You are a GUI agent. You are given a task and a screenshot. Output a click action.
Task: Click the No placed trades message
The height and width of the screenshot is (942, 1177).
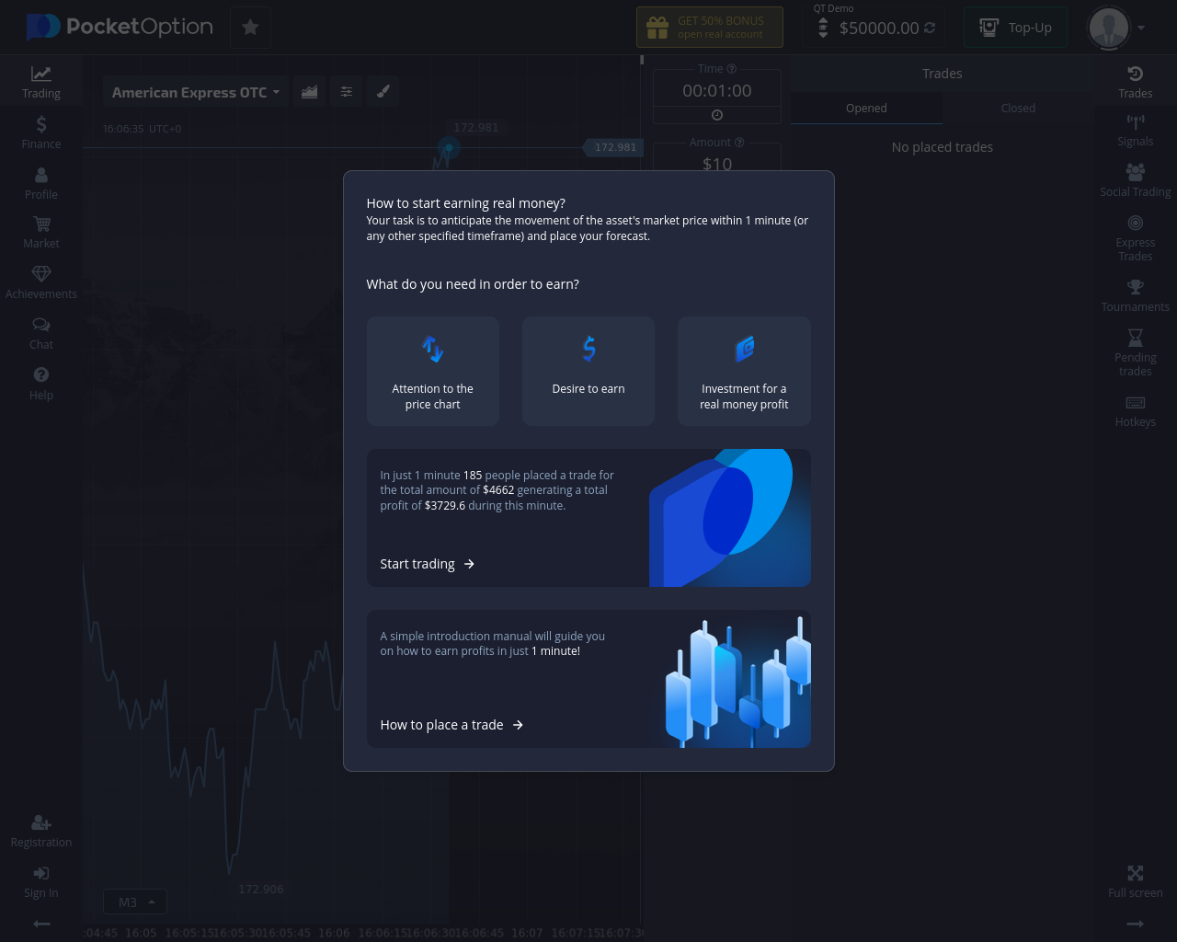click(x=943, y=147)
